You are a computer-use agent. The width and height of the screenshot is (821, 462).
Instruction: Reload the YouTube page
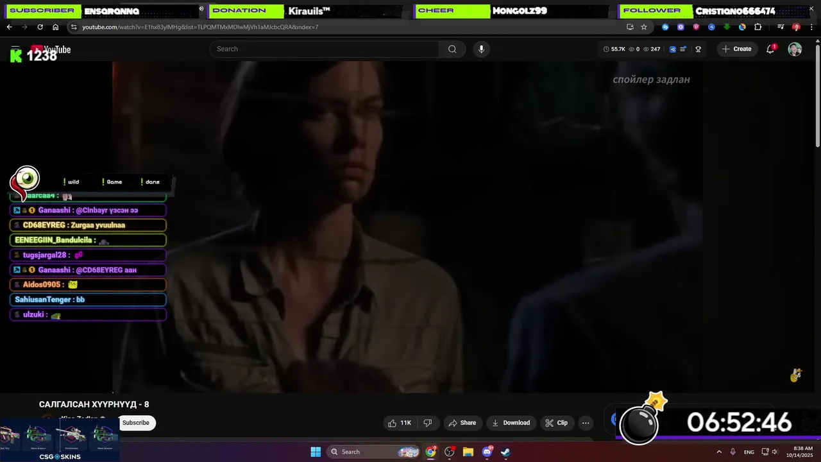(40, 27)
